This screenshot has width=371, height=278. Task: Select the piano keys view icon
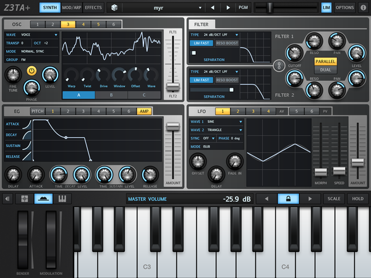coord(62,199)
